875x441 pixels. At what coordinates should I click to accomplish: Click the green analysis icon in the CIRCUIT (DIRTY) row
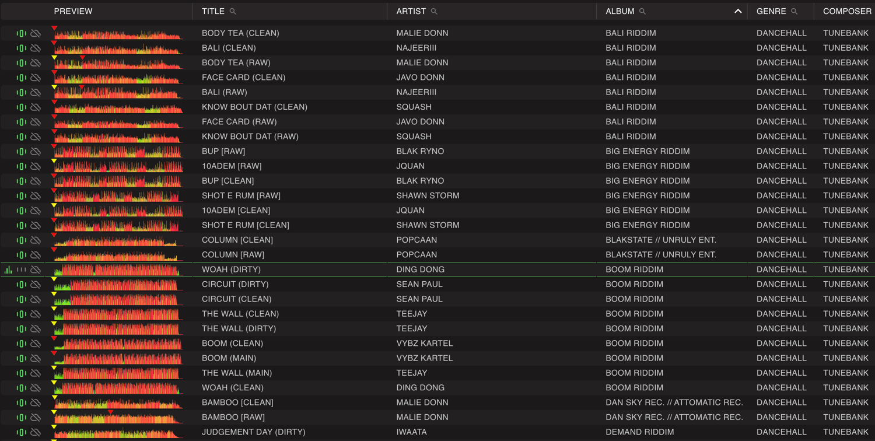tap(22, 285)
